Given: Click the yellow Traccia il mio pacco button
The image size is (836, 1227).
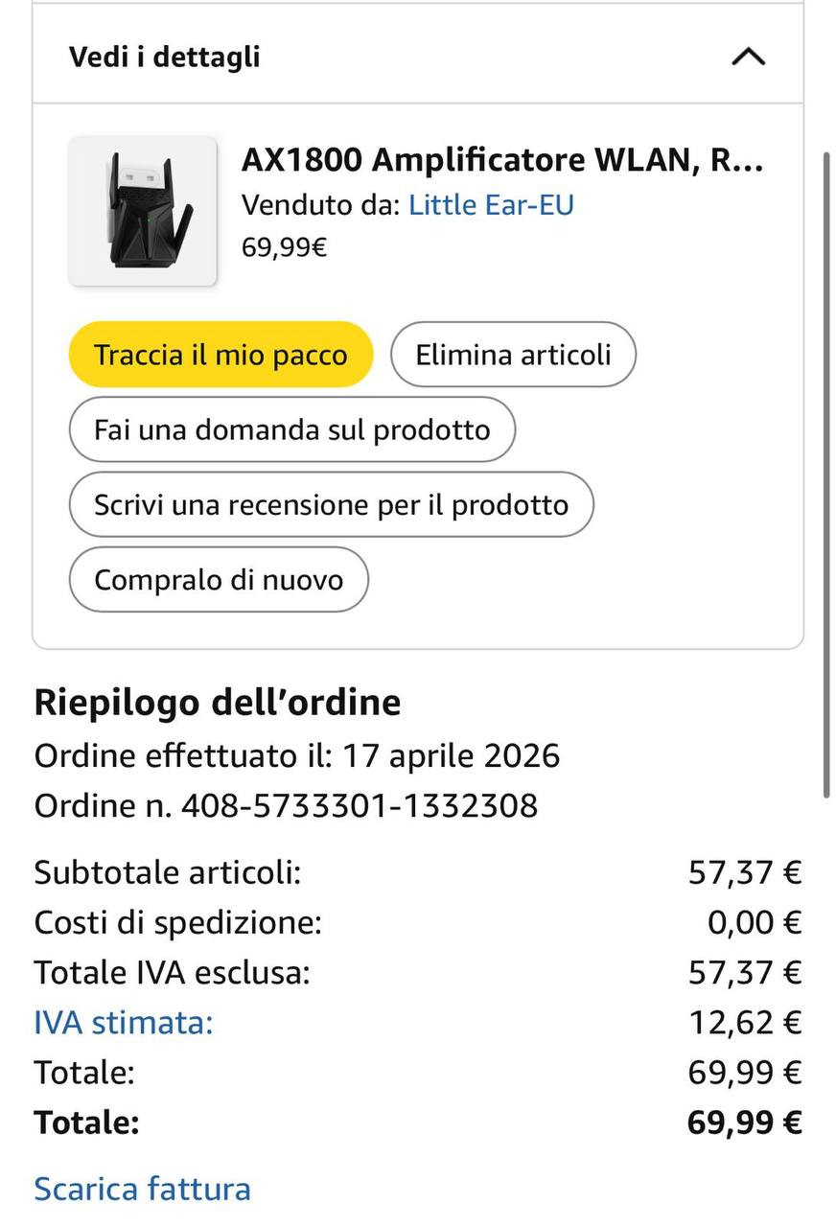Looking at the screenshot, I should pos(221,355).
